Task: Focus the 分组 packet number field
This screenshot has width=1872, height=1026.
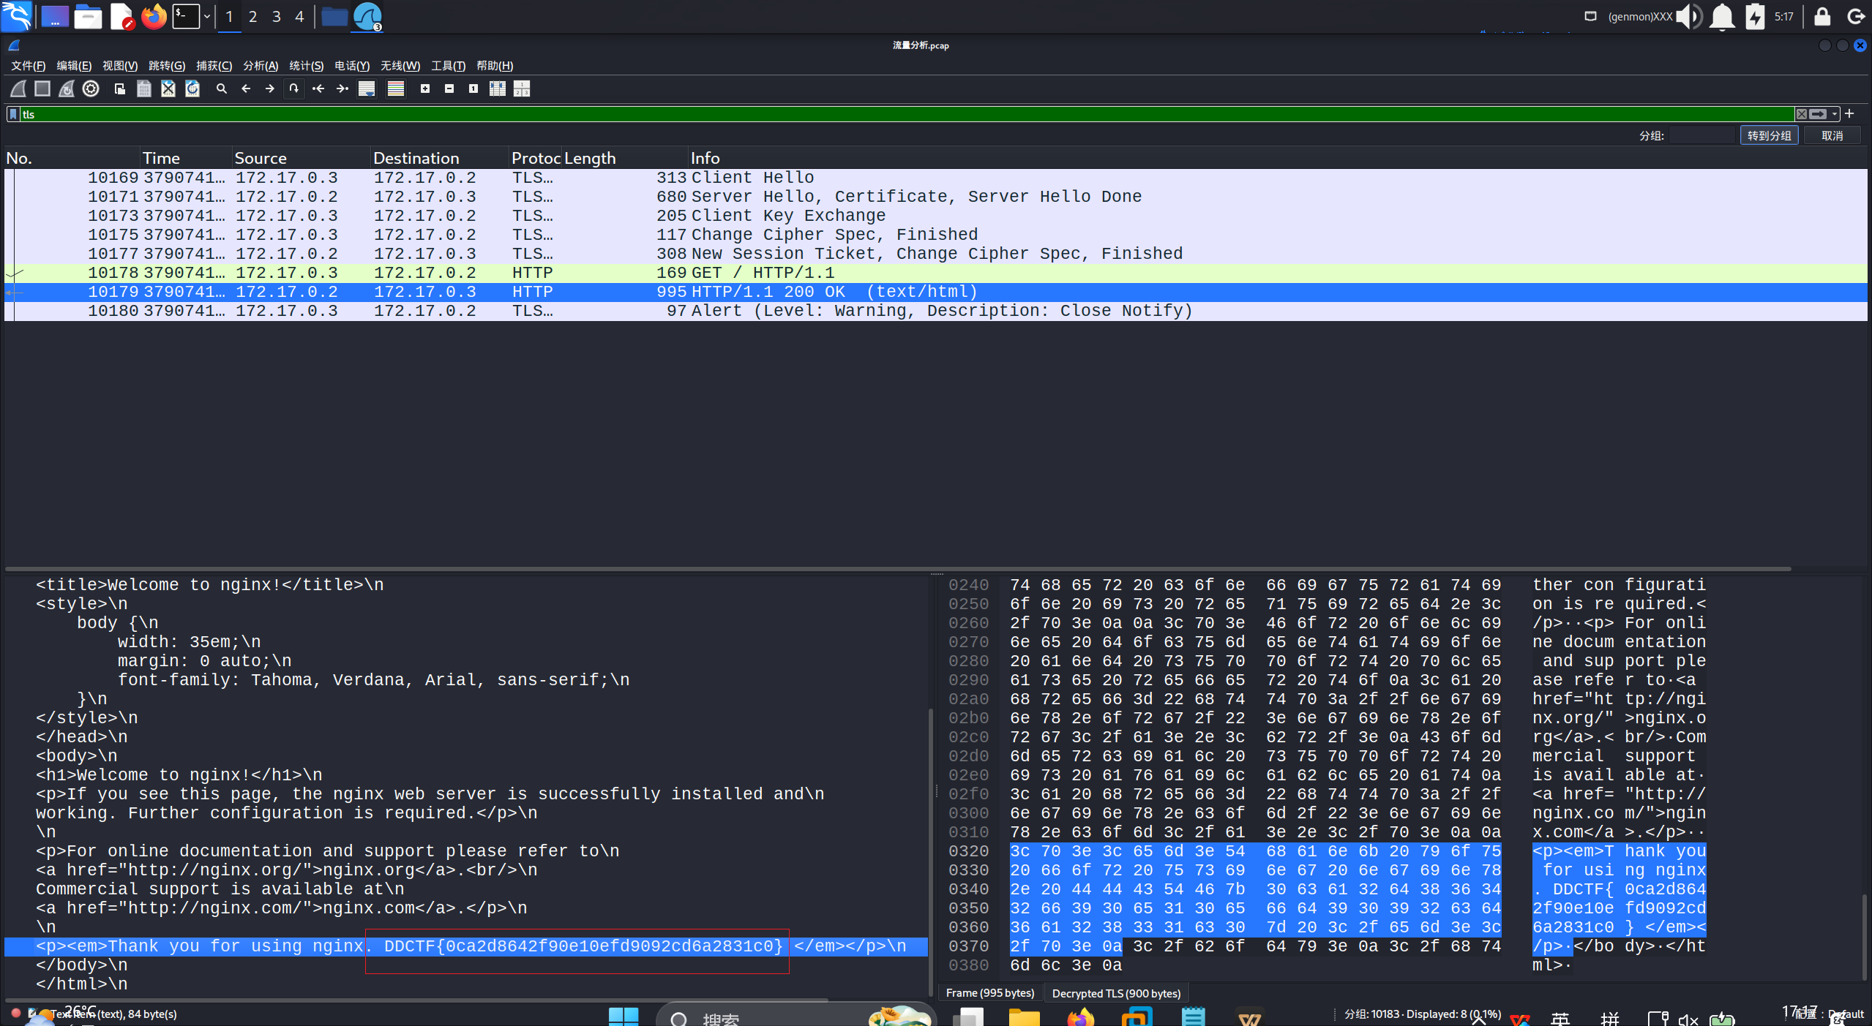Action: point(1703,135)
